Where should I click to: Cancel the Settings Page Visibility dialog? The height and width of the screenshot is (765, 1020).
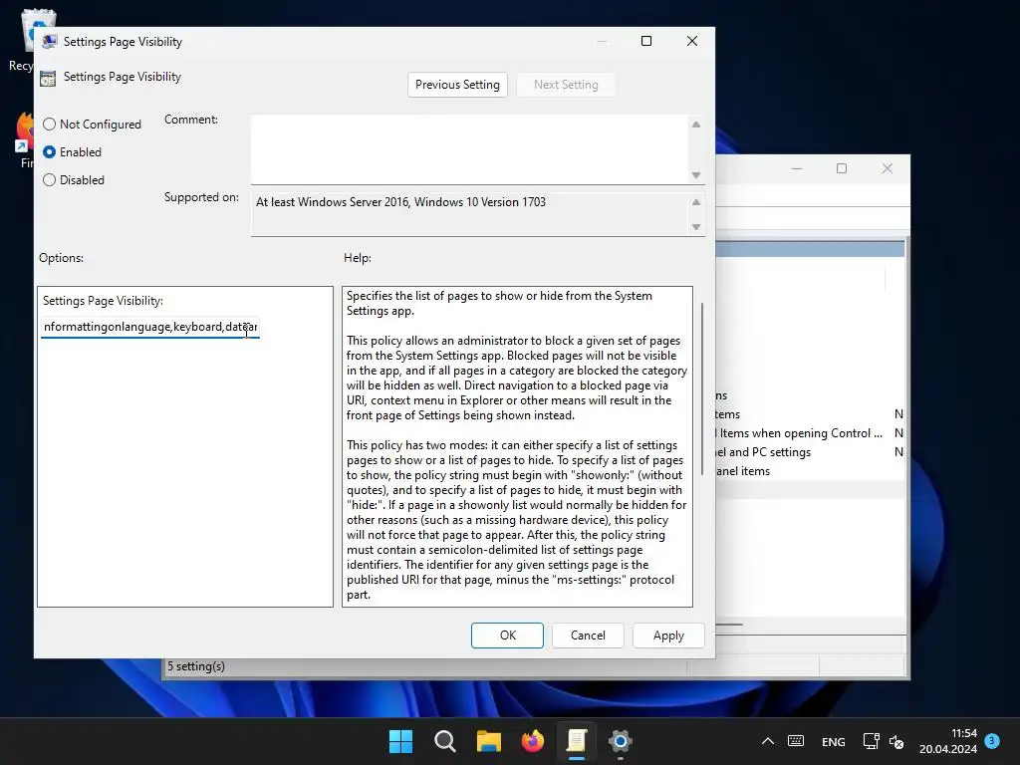pyautogui.click(x=588, y=635)
